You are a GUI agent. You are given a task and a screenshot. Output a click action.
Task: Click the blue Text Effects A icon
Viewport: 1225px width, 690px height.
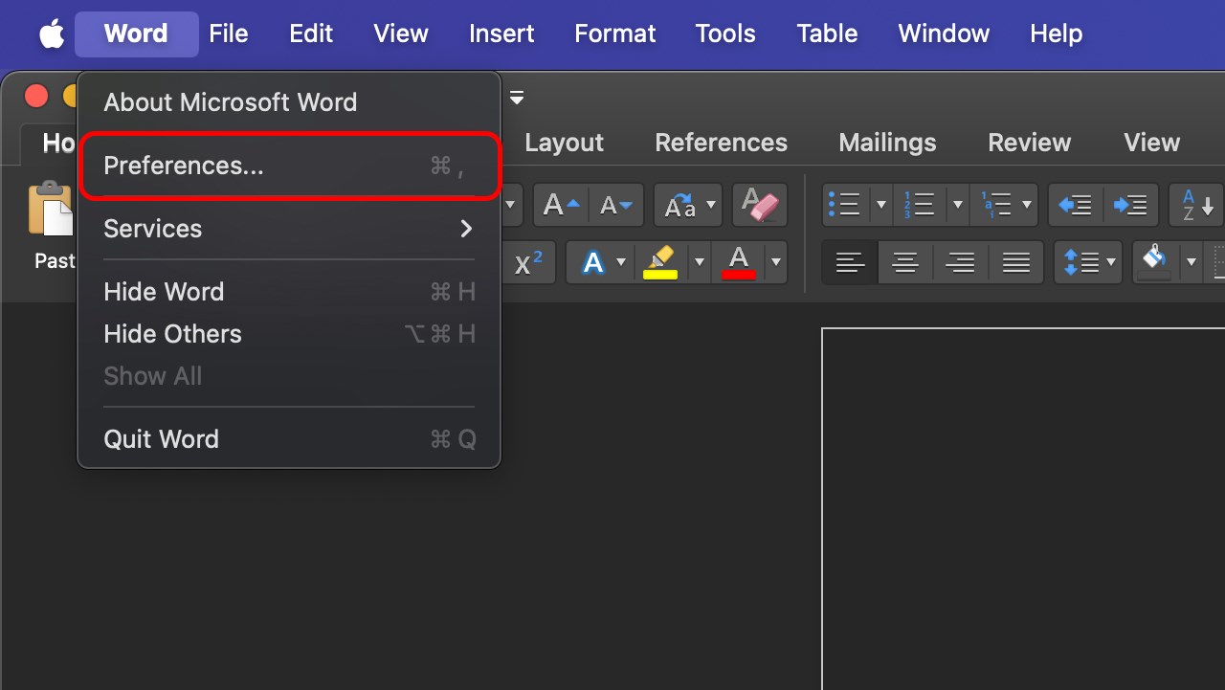pos(592,262)
